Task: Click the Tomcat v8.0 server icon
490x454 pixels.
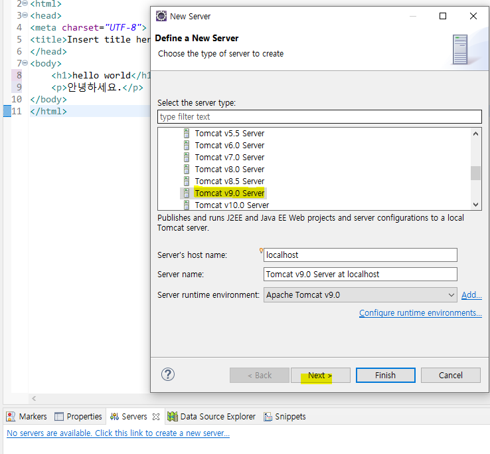Action: coord(187,169)
